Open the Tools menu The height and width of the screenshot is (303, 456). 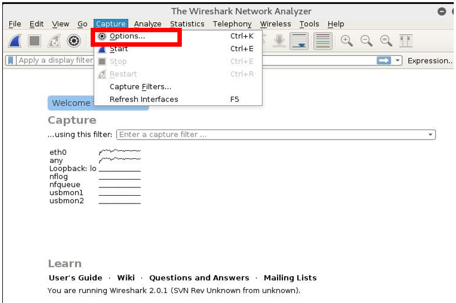pos(309,24)
